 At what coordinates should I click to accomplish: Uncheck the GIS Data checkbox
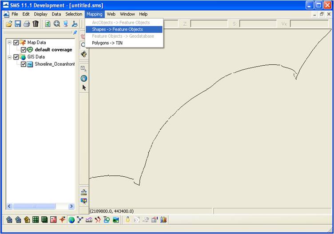point(16,57)
